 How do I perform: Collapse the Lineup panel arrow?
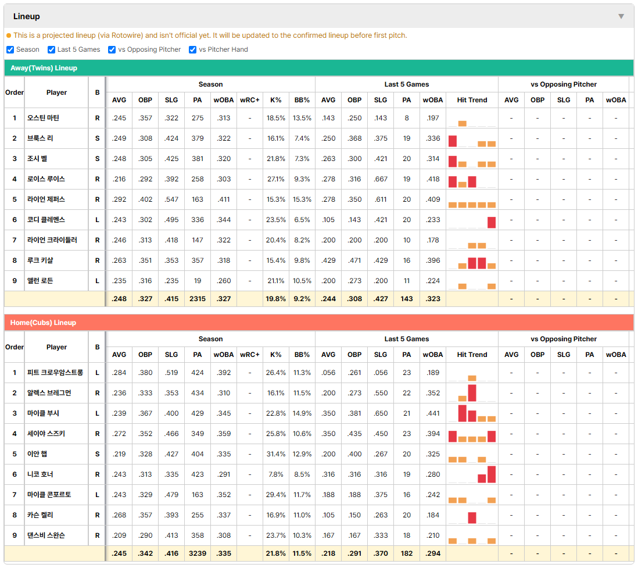point(621,16)
